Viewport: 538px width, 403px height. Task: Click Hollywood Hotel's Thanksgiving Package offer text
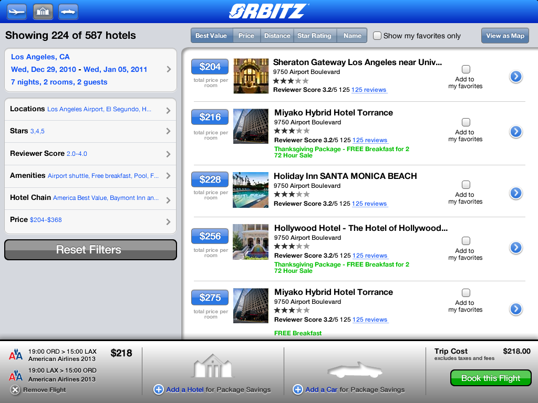342,264
